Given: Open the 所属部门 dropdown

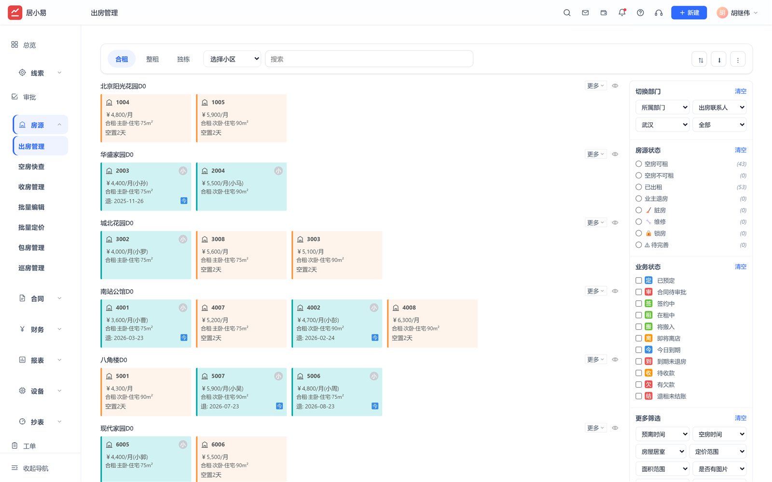Looking at the screenshot, I should click(x=662, y=107).
